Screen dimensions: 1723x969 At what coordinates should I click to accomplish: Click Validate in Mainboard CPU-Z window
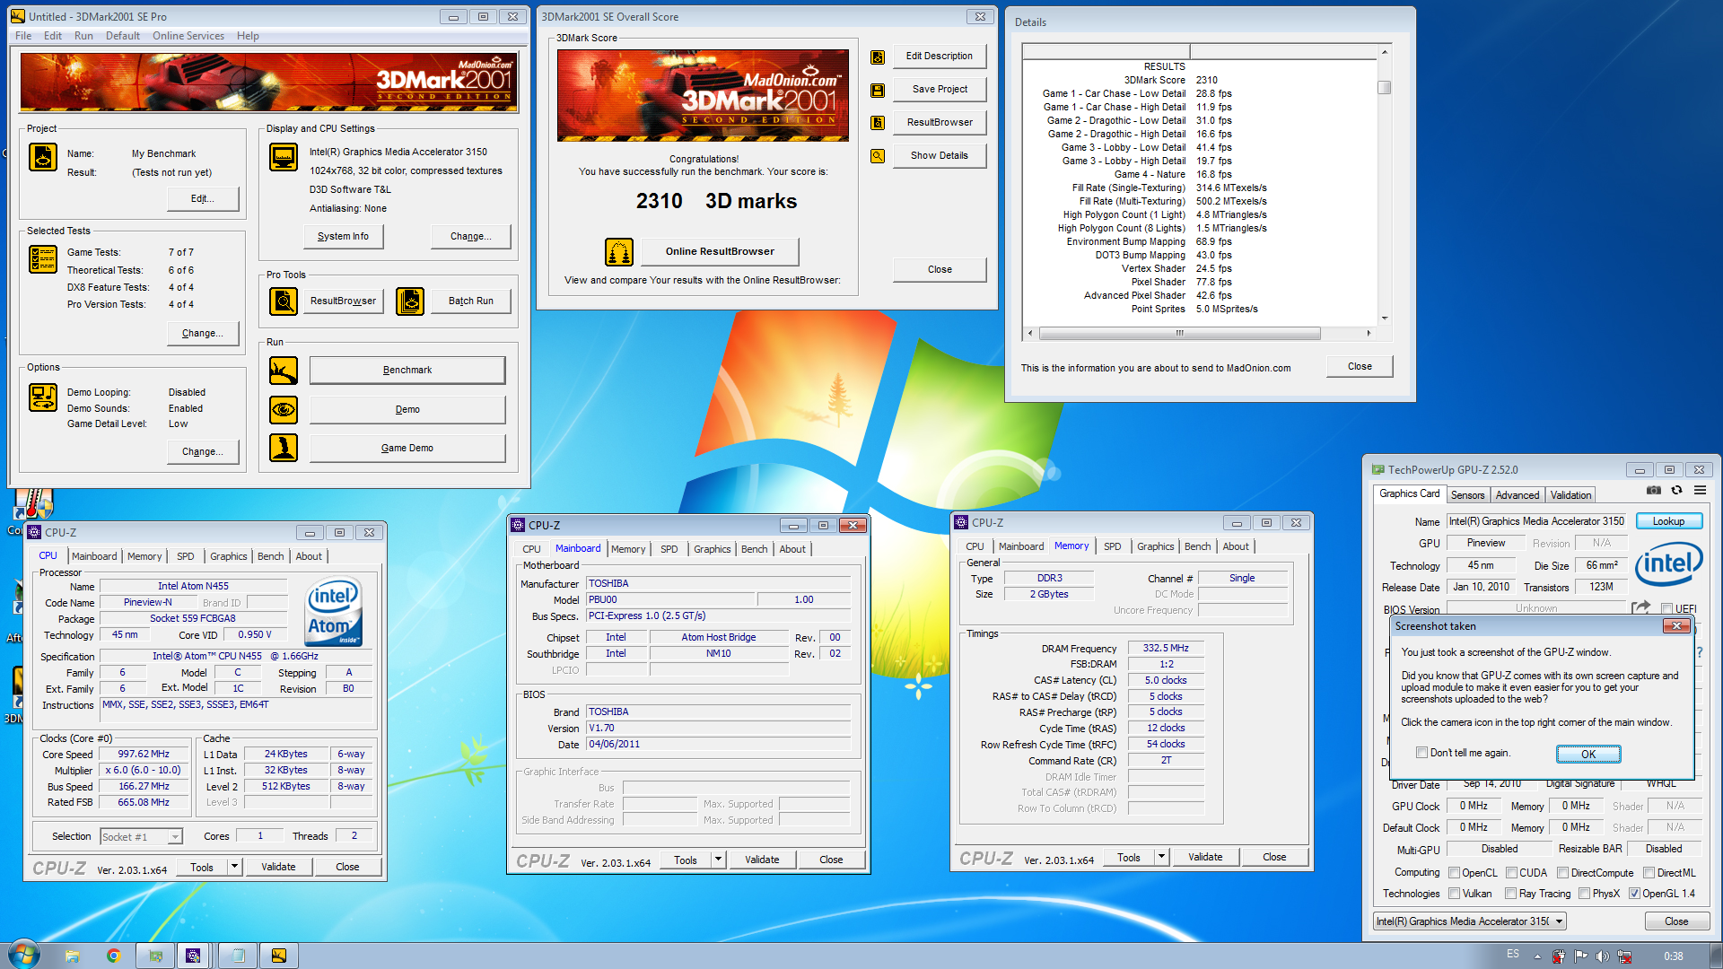pyautogui.click(x=762, y=860)
